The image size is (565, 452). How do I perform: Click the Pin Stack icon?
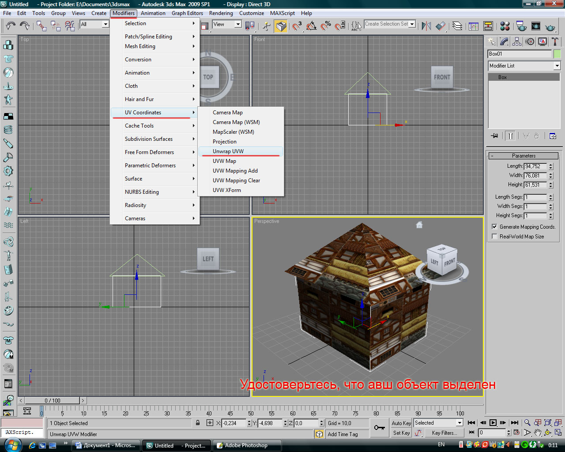[x=494, y=136]
